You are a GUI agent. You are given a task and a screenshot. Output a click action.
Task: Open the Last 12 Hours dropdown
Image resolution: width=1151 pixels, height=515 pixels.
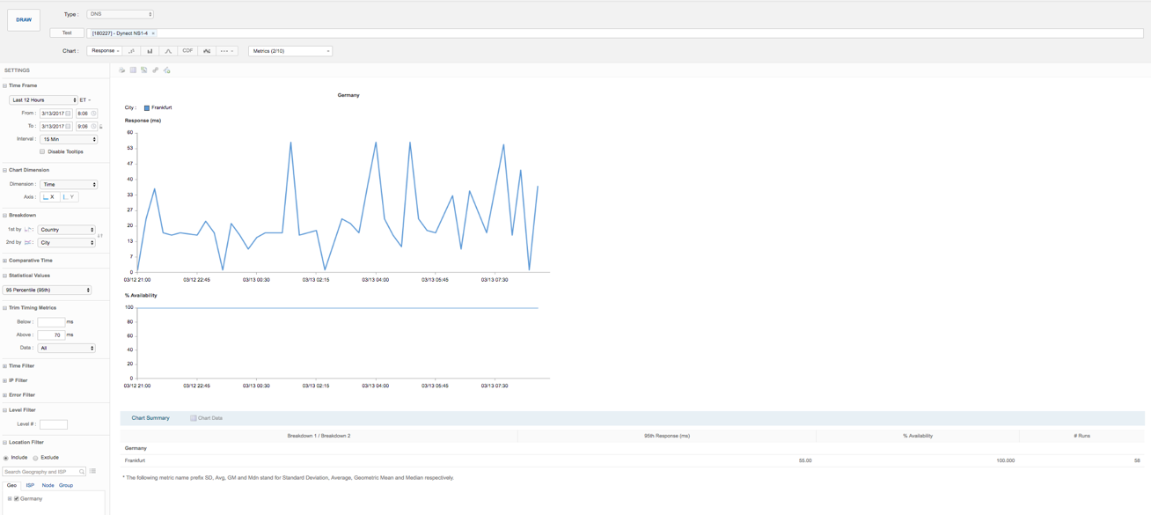(43, 100)
